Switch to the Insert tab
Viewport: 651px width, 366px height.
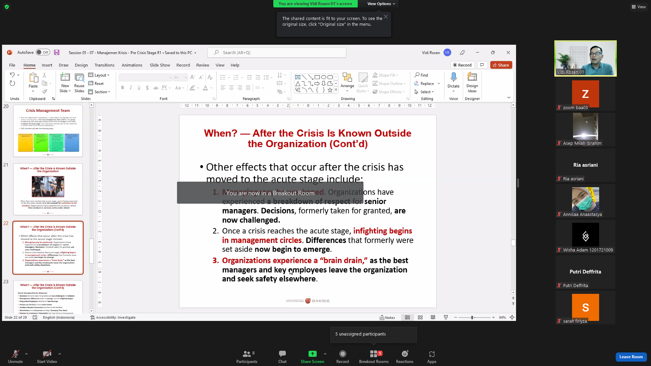[x=47, y=65]
